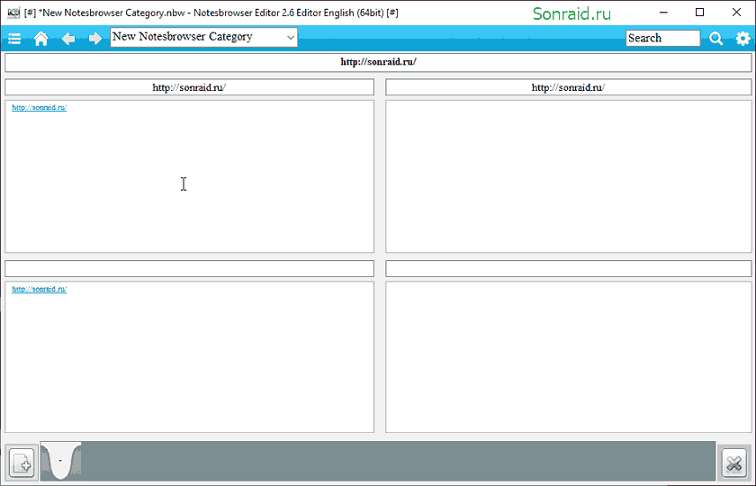Screen dimensions: 756x486
Task: Click the empty lower-left note title field
Action: coord(190,268)
